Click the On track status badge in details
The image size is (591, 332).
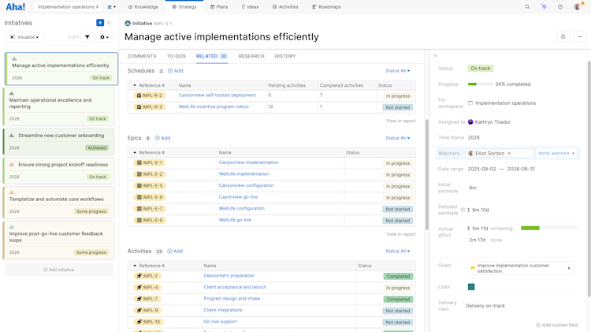pos(481,69)
